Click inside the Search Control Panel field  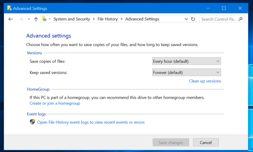click(219, 19)
